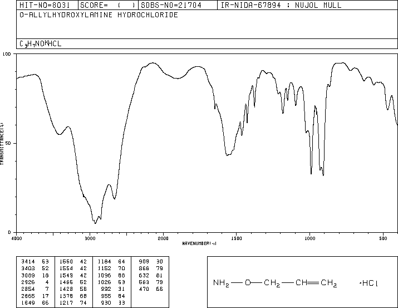
Task: Click the oxygen atom O in the structure
Action: tap(248, 282)
